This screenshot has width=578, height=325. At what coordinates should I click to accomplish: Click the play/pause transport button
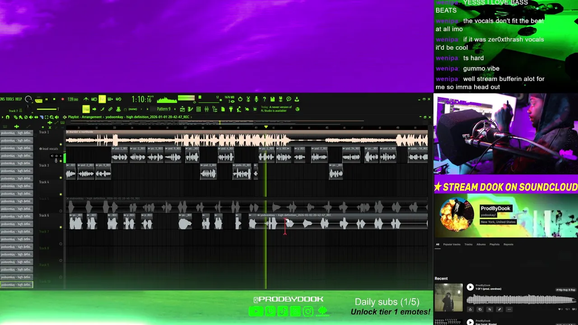[x=47, y=99]
